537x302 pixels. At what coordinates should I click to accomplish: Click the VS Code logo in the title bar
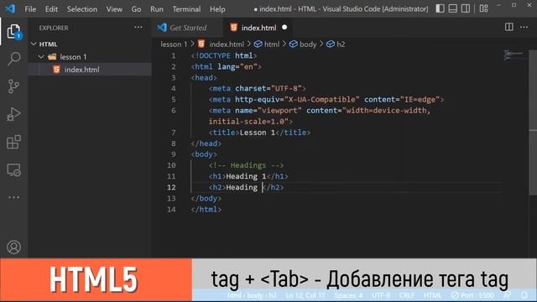click(10, 8)
